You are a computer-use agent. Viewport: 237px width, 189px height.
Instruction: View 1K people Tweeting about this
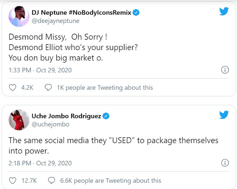pos(105,88)
